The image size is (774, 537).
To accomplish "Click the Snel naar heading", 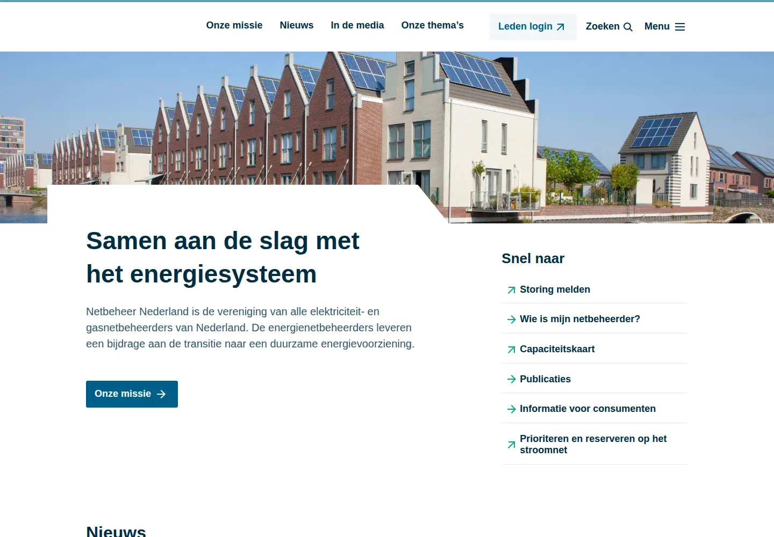I will pos(533,258).
